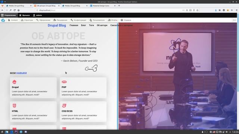The width and height of the screenshot is (239, 134).
Task: Show site information icon in address bar
Action: [37, 10]
